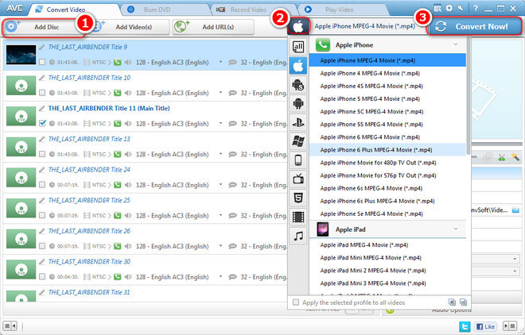Open THE_LAST_AIRBENDER Title 11 (Main Title) link
This screenshot has height=335, width=525.
coord(109,109)
